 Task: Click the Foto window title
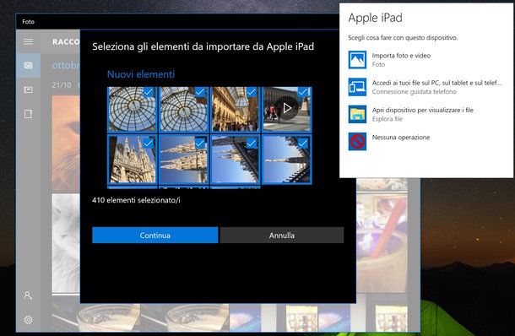(x=28, y=22)
